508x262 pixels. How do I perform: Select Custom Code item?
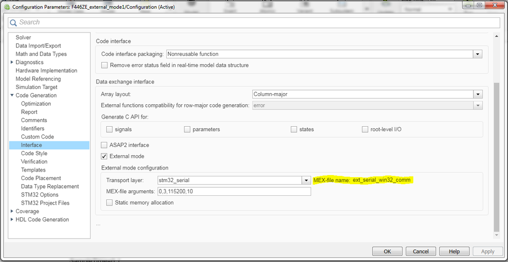tap(38, 136)
